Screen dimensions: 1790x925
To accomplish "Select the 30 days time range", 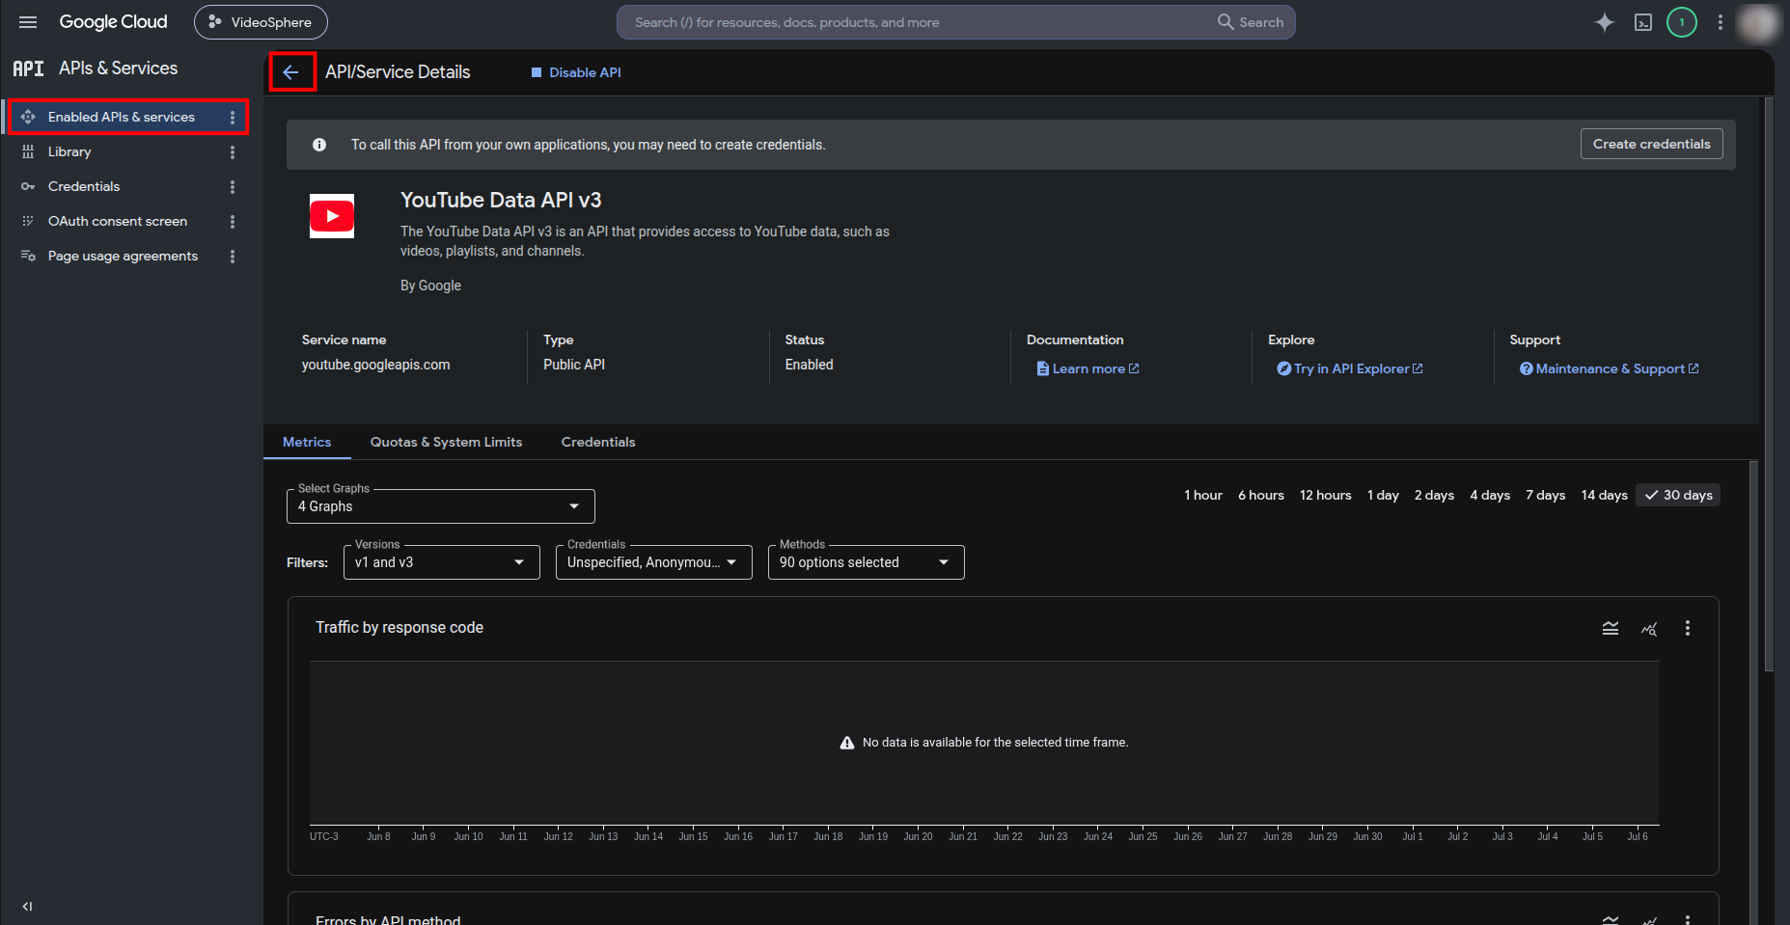I will (x=1678, y=495).
